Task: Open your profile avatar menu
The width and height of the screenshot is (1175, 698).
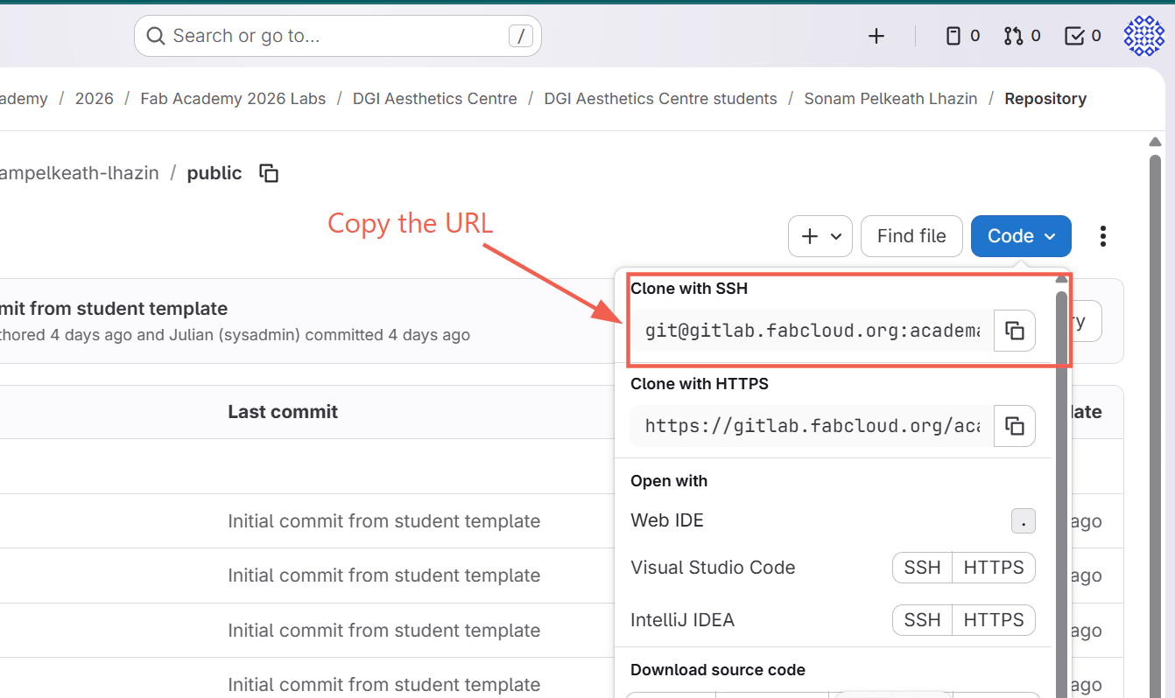Action: [1143, 36]
